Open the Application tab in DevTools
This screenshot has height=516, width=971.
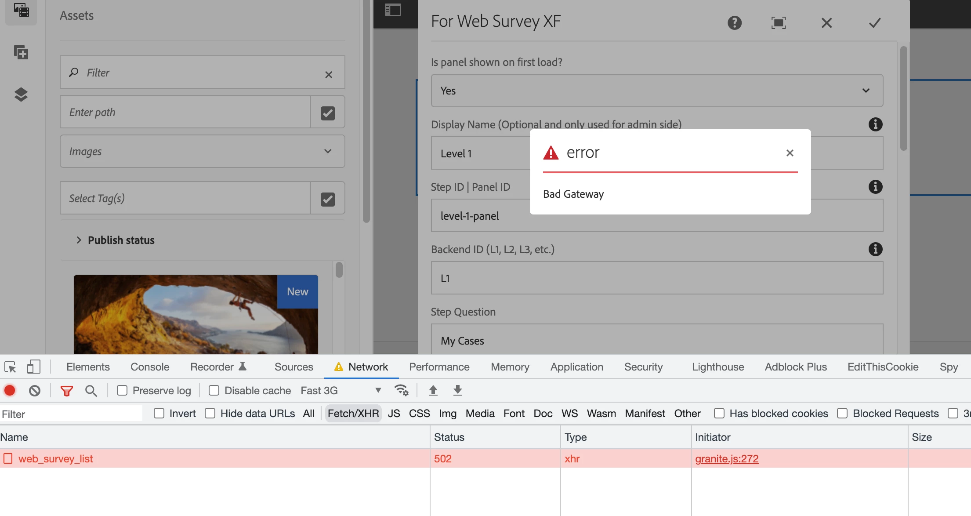576,367
